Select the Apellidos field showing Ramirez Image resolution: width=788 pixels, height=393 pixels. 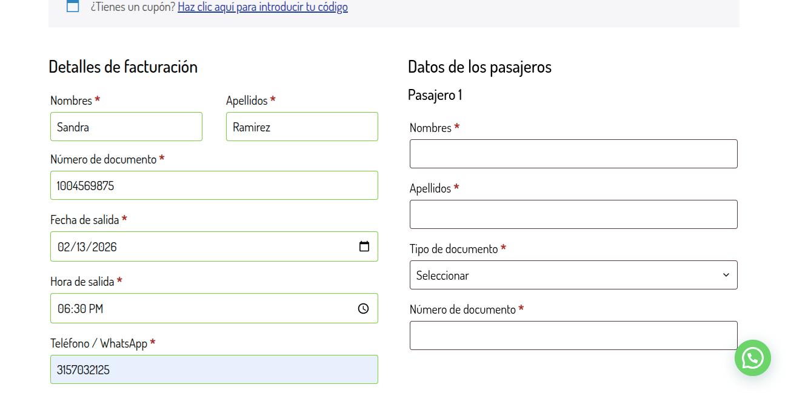302,127
